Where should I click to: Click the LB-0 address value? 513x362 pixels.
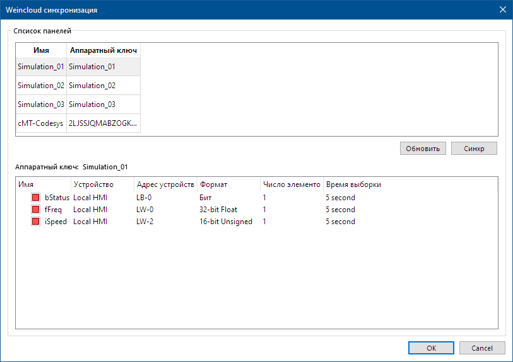click(x=144, y=198)
